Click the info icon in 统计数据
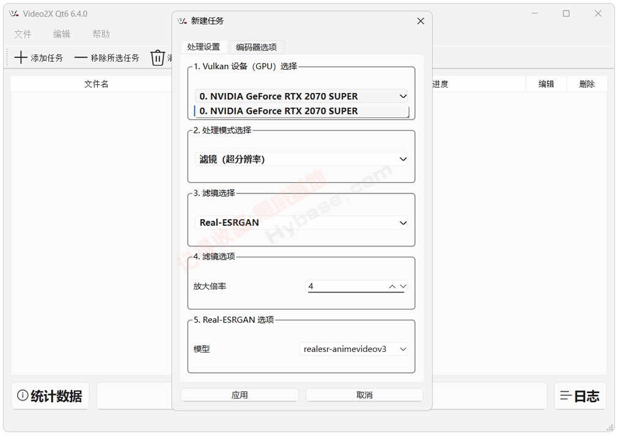This screenshot has width=618, height=437. pos(23,395)
